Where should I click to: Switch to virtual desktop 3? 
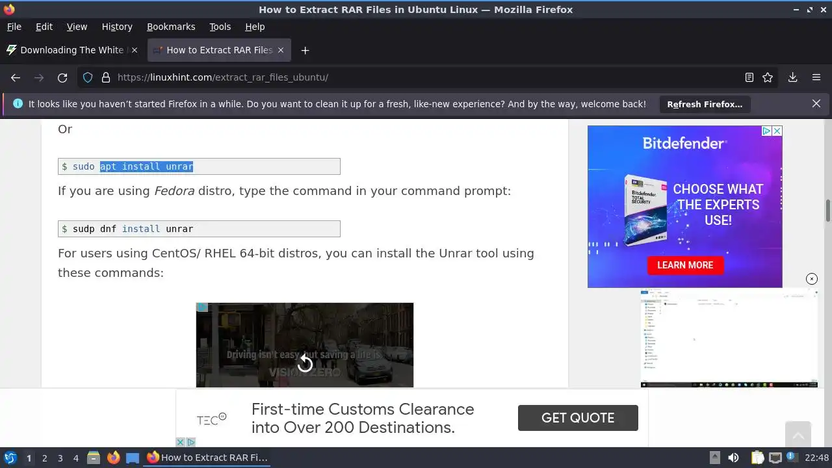60,458
